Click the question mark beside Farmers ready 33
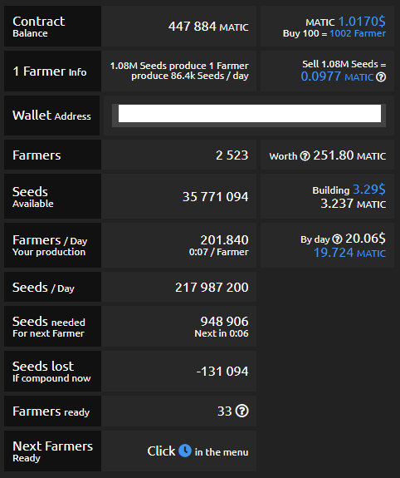400x478 pixels. click(242, 411)
